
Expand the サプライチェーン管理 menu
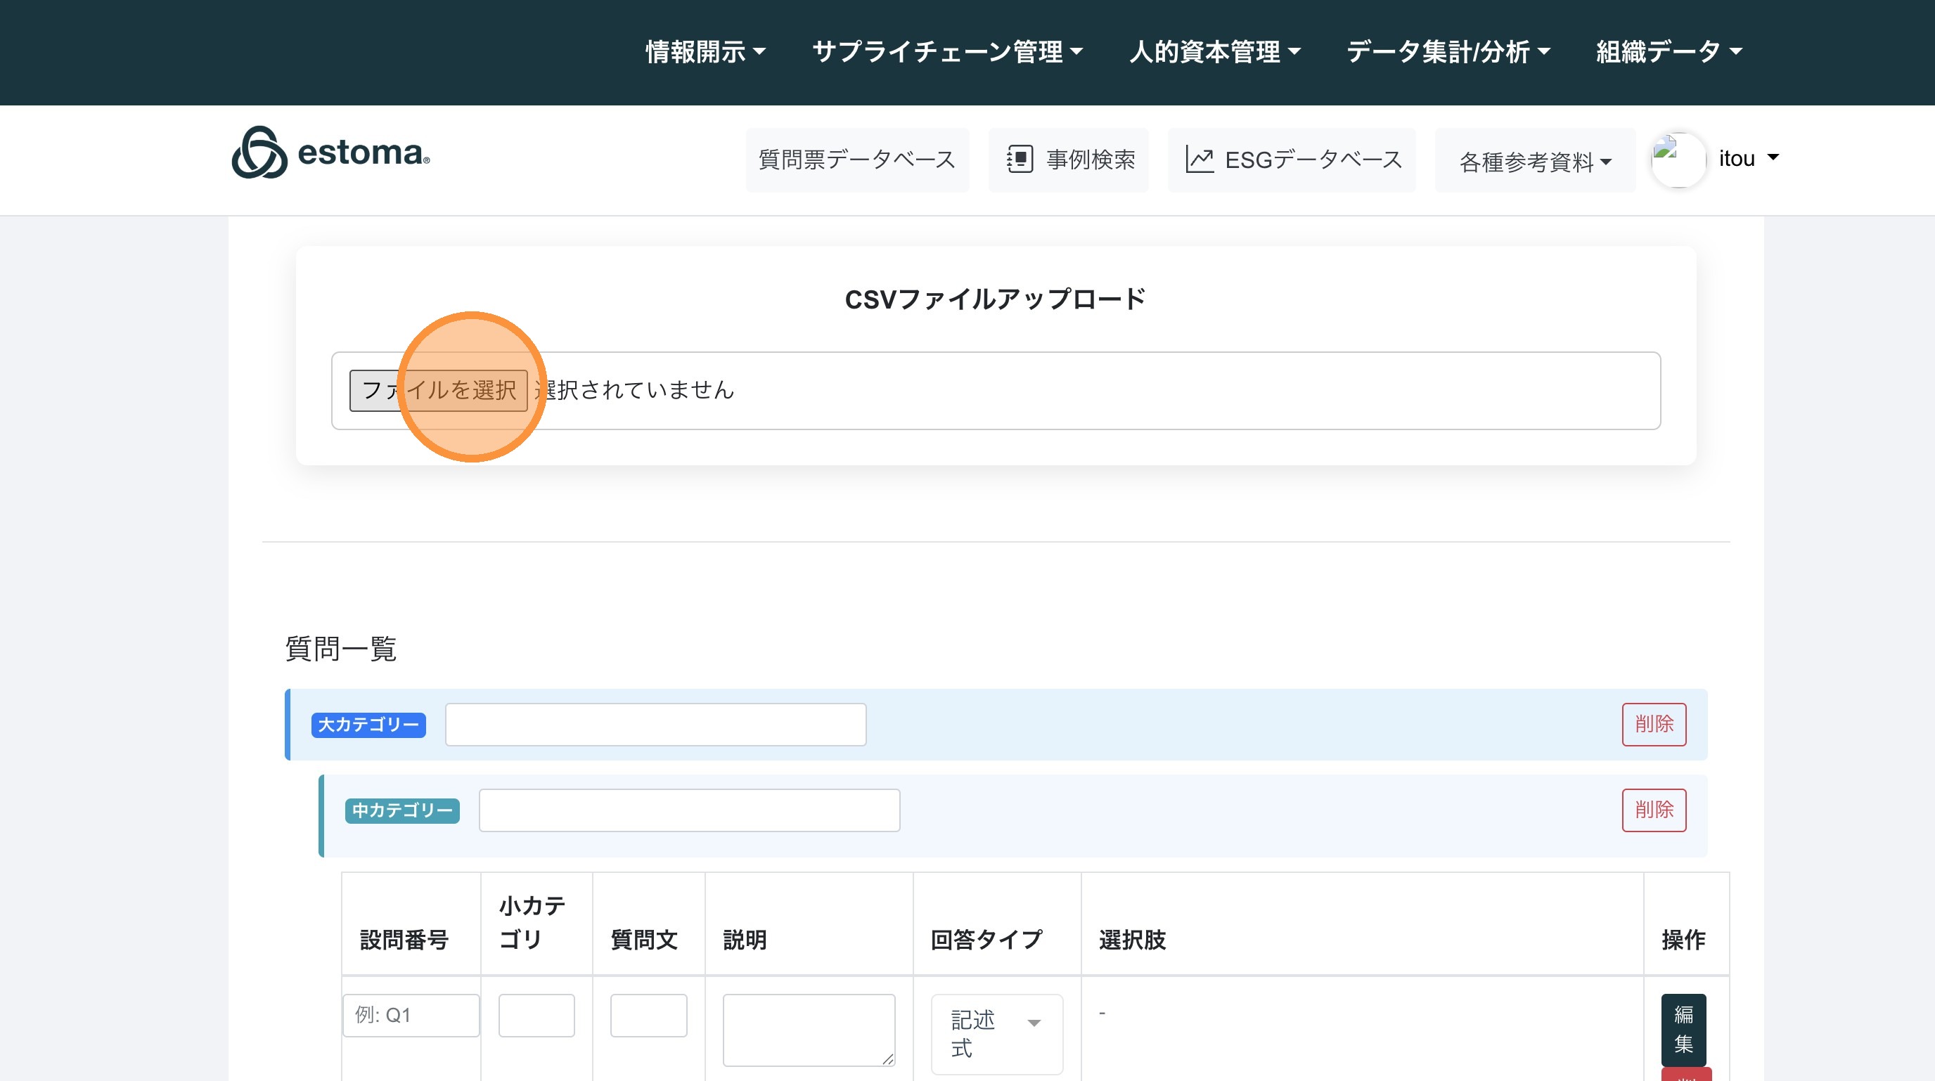click(946, 52)
